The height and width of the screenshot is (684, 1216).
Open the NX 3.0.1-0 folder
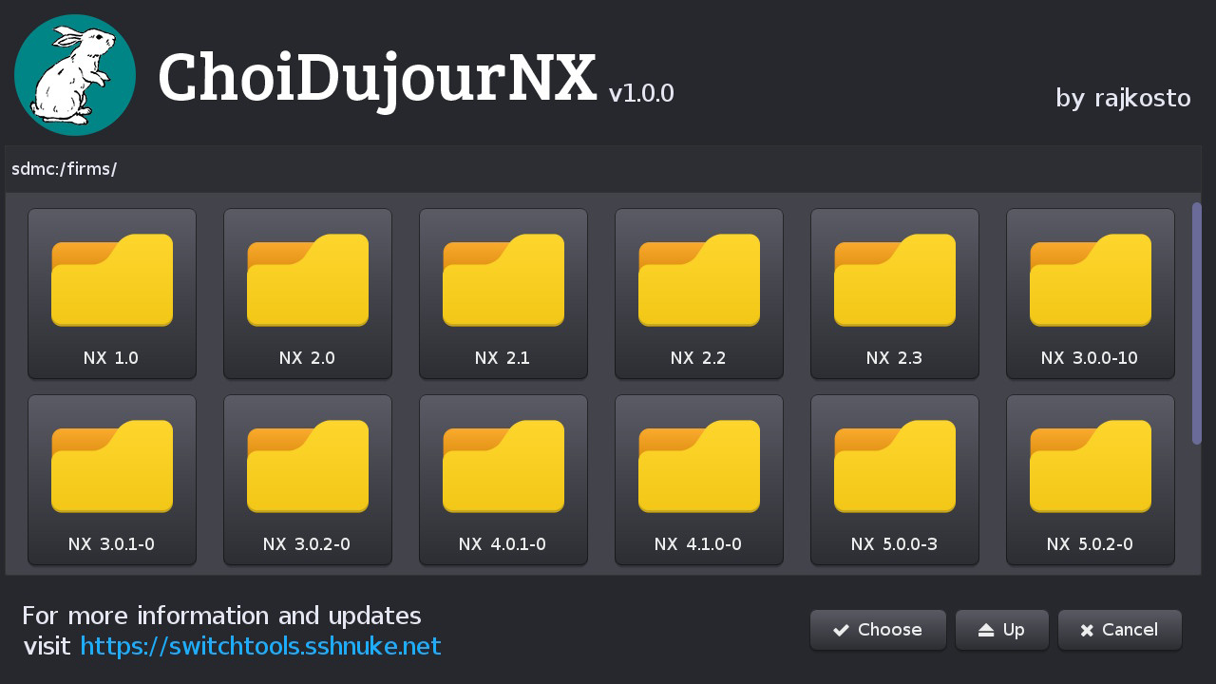point(112,480)
